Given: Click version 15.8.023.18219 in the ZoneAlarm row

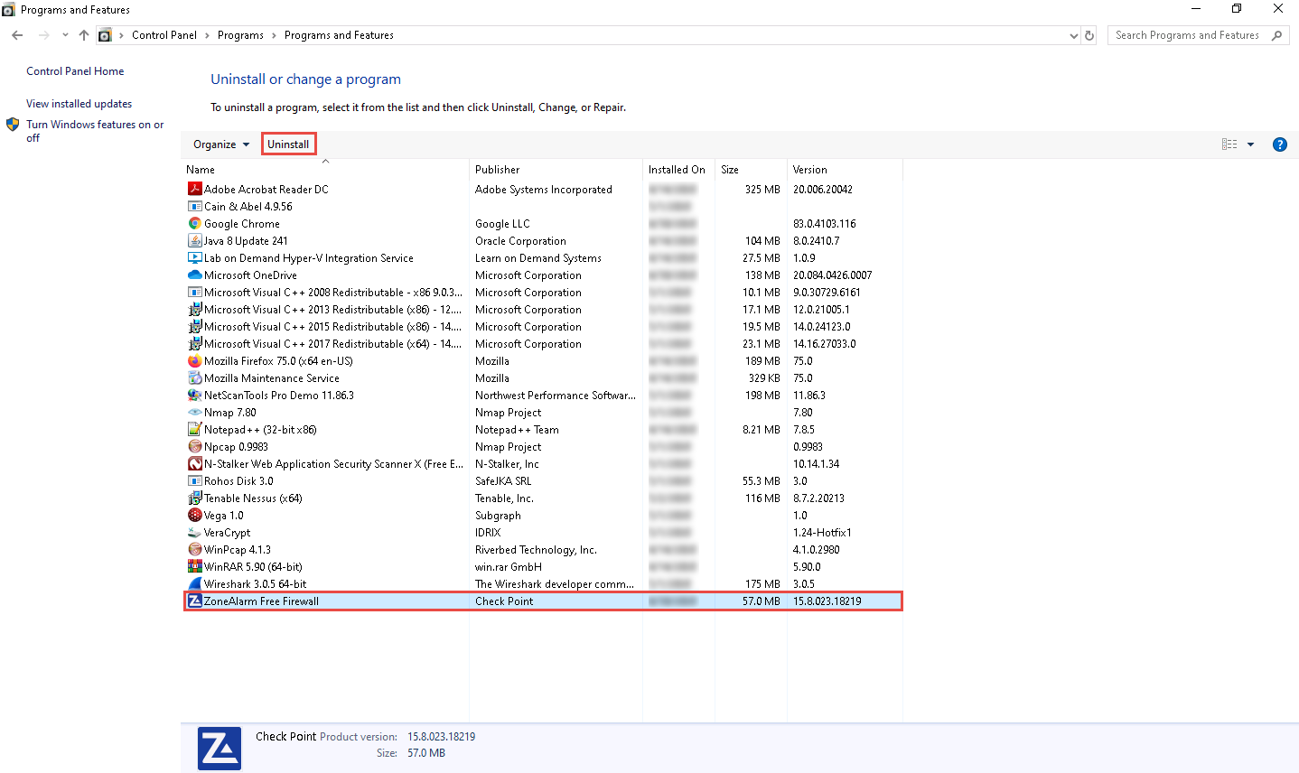Looking at the screenshot, I should pos(827,601).
